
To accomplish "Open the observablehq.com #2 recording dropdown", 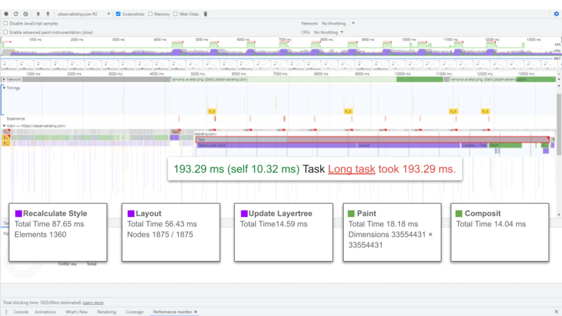I will click(x=83, y=14).
